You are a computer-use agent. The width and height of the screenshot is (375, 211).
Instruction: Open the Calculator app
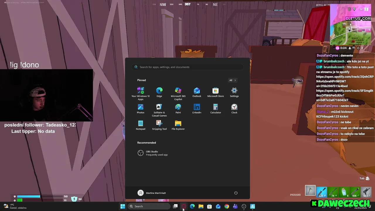click(x=215, y=109)
